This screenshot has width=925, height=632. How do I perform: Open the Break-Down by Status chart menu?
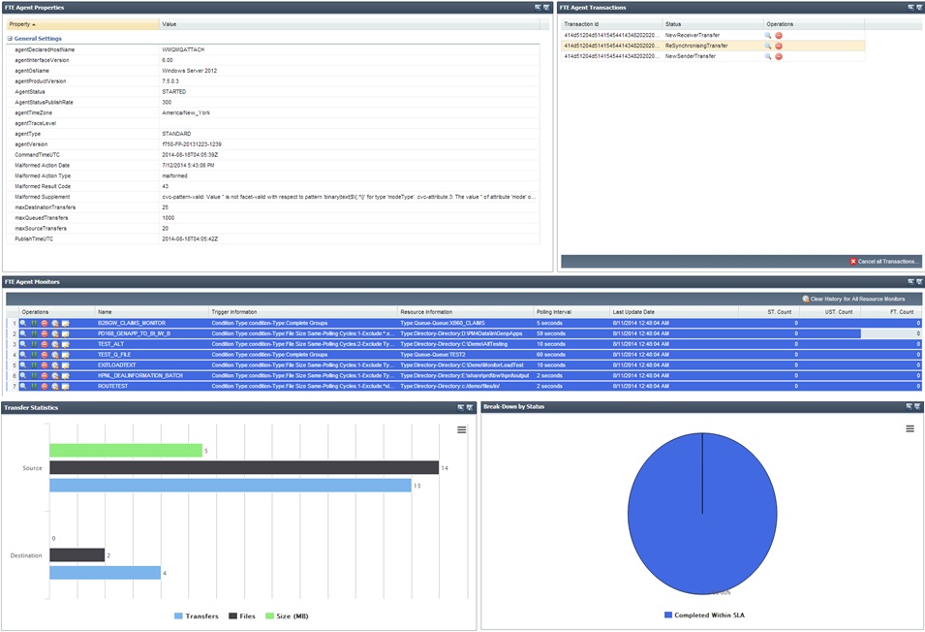pyautogui.click(x=908, y=428)
